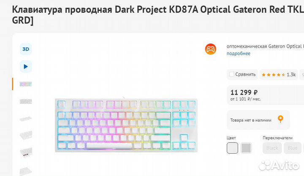Select the fifth thumbnail with red switches
Image resolution: width=304 pixels, height=176 pixels.
(26, 152)
